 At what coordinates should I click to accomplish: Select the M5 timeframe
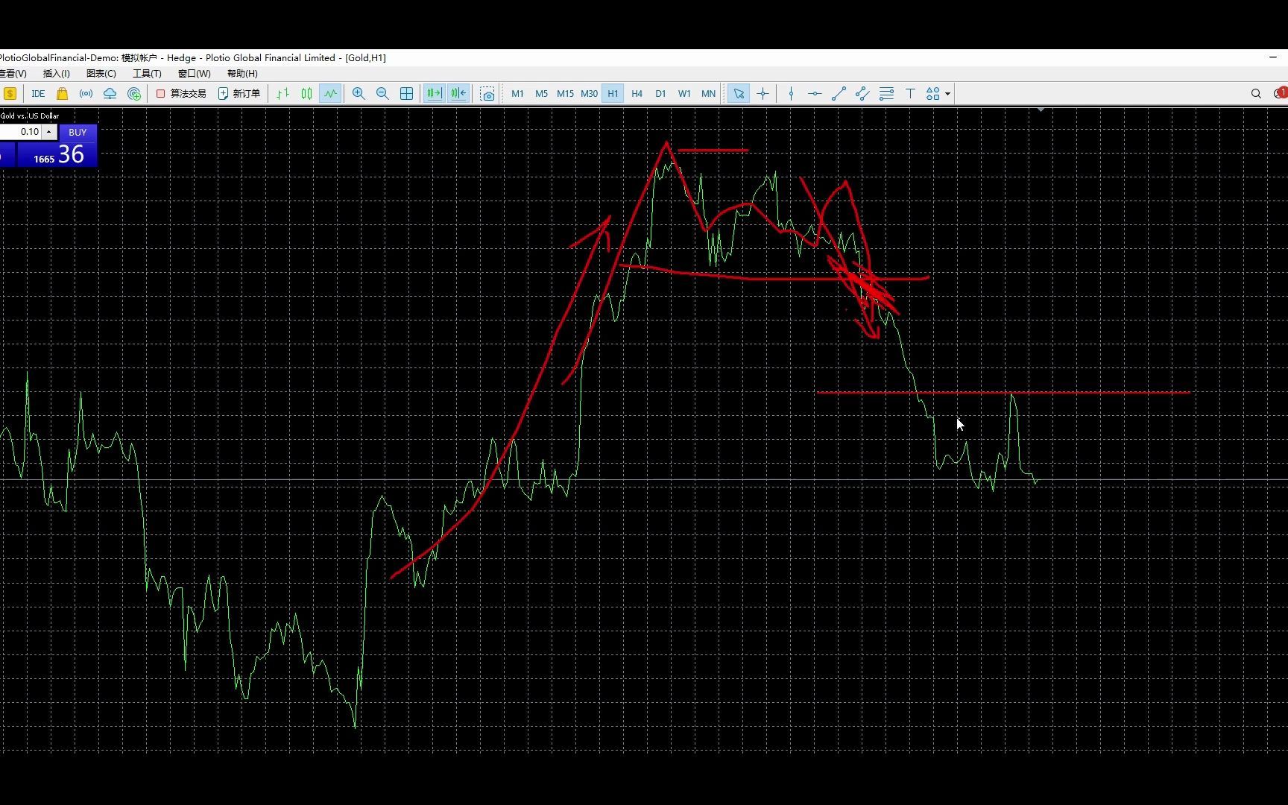pyautogui.click(x=541, y=93)
